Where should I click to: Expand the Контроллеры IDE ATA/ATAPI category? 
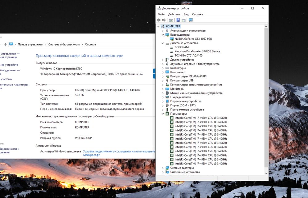[x=163, y=76]
